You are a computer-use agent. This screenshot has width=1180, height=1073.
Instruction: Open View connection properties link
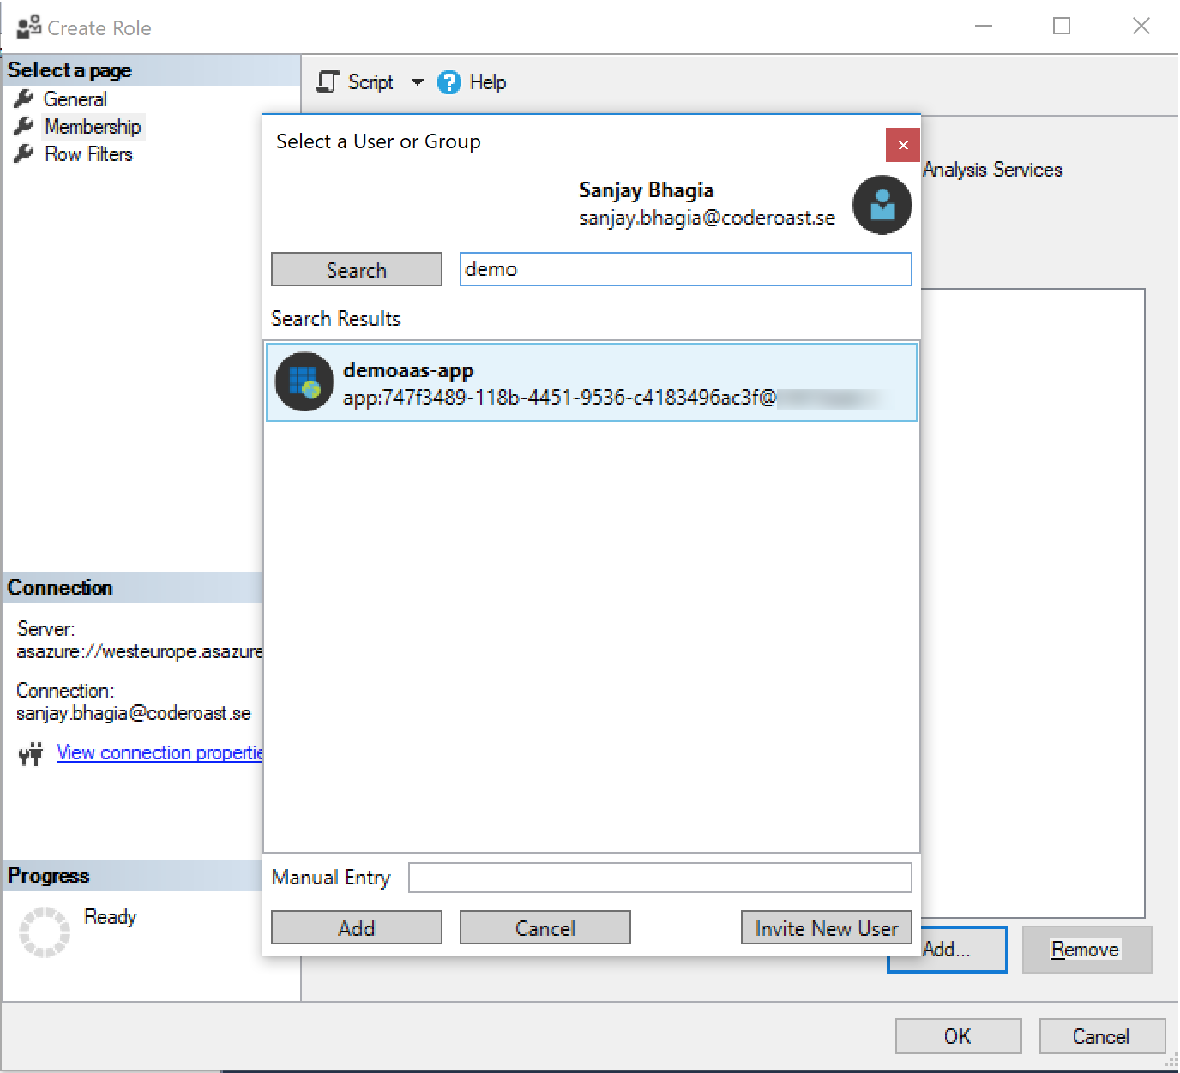[x=160, y=752]
